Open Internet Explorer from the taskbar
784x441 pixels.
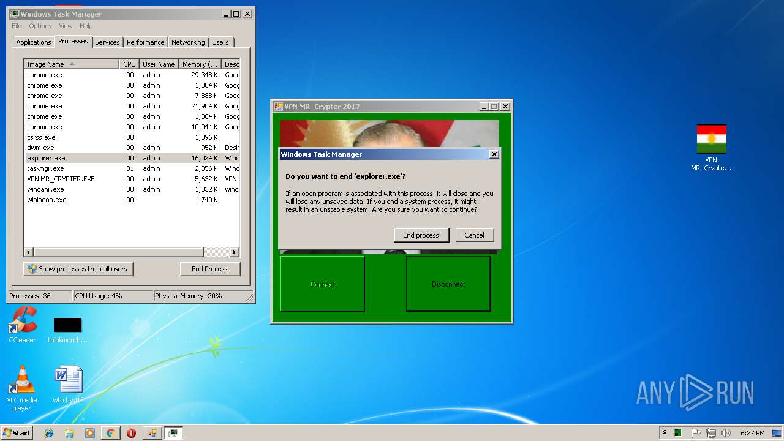49,433
